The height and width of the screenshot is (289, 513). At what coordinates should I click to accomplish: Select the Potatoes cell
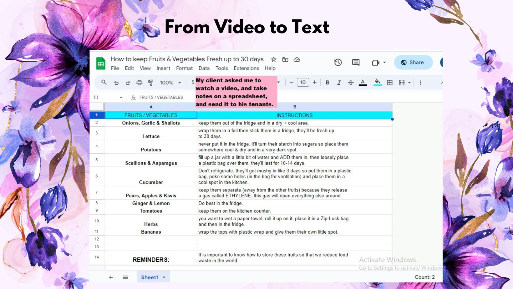(151, 147)
